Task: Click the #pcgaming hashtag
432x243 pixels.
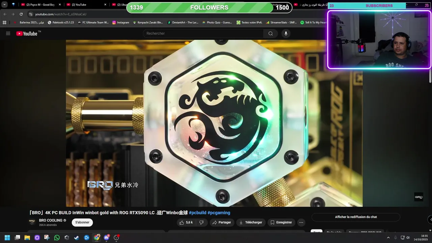Action: pyautogui.click(x=219, y=213)
